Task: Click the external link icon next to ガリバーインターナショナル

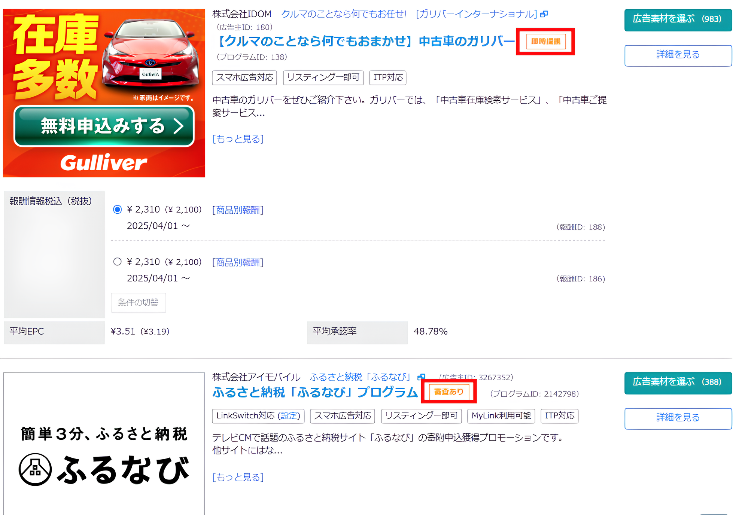Action: 545,14
